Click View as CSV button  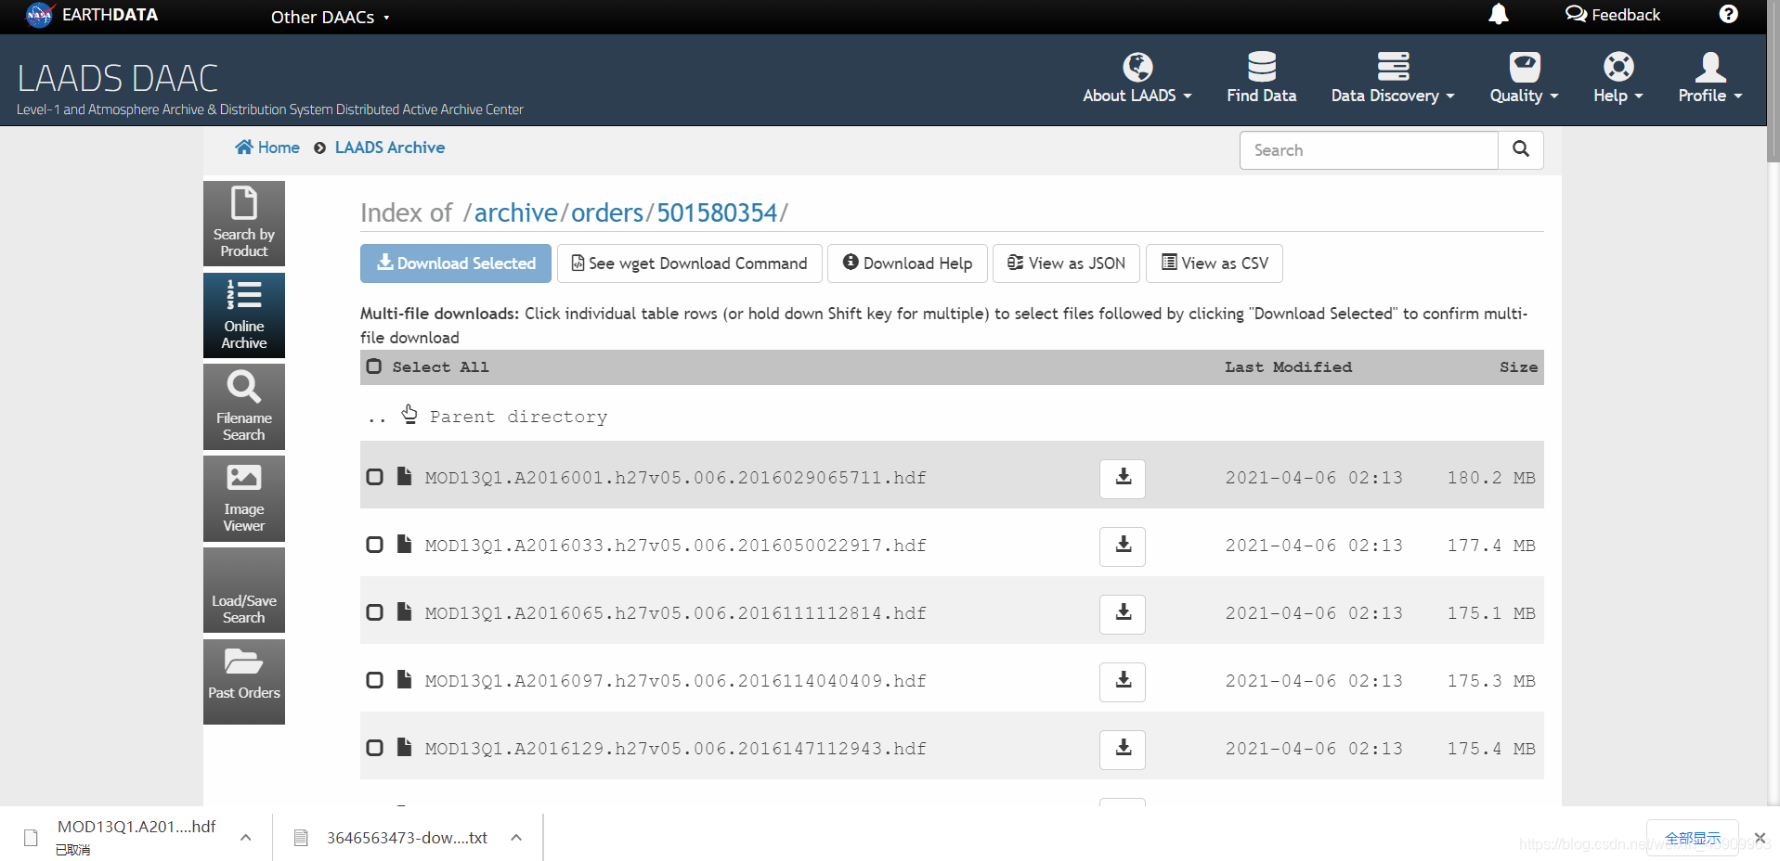click(x=1215, y=263)
